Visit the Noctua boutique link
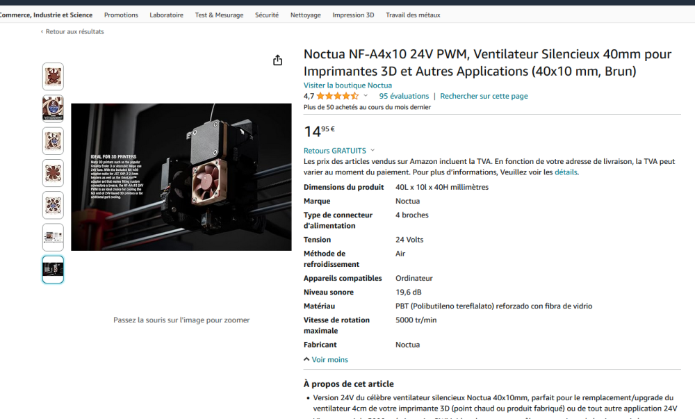 347,85
